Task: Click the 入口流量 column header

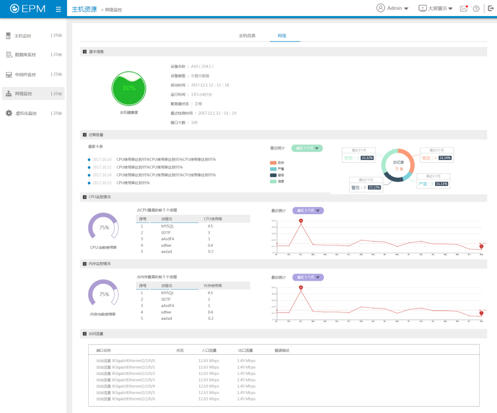Action: [209, 350]
